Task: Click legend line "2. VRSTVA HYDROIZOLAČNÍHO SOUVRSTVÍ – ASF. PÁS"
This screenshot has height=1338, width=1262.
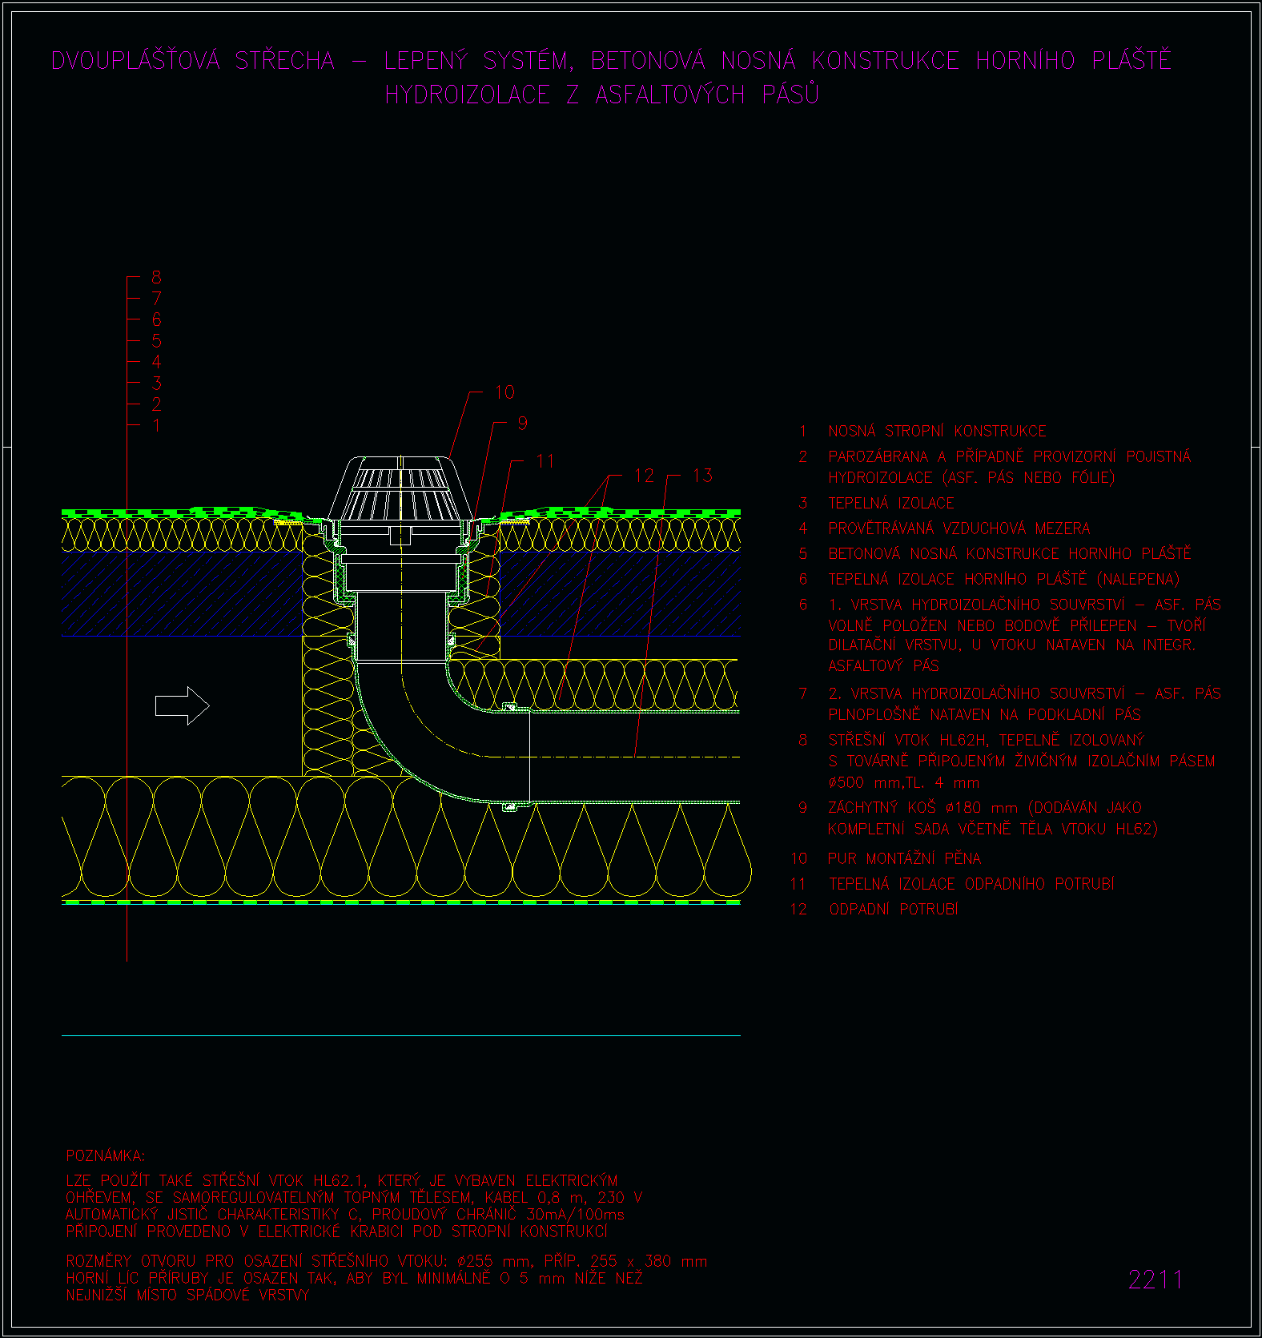Action: point(1025,693)
